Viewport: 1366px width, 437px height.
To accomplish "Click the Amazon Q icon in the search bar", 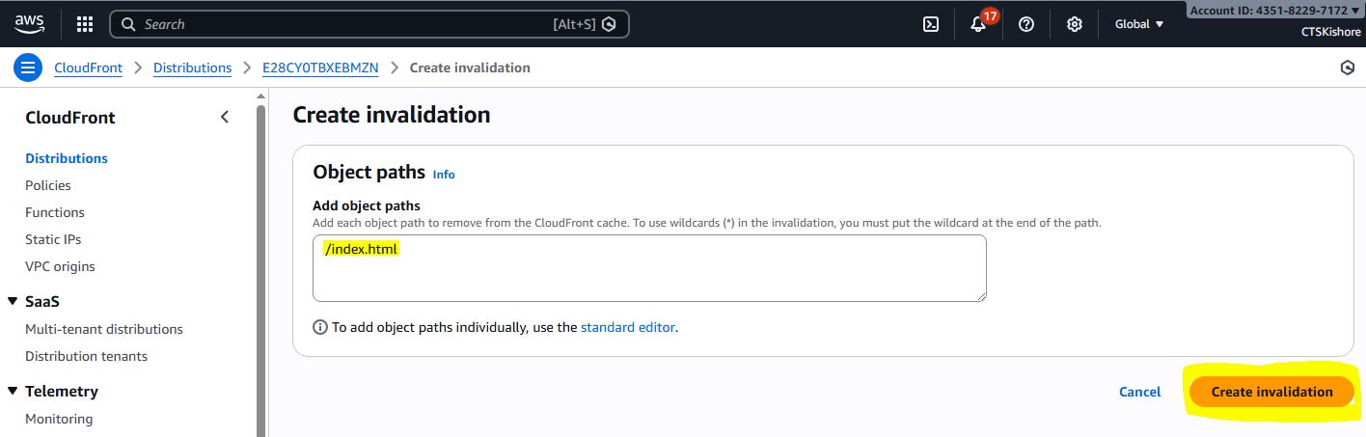I will tap(609, 24).
